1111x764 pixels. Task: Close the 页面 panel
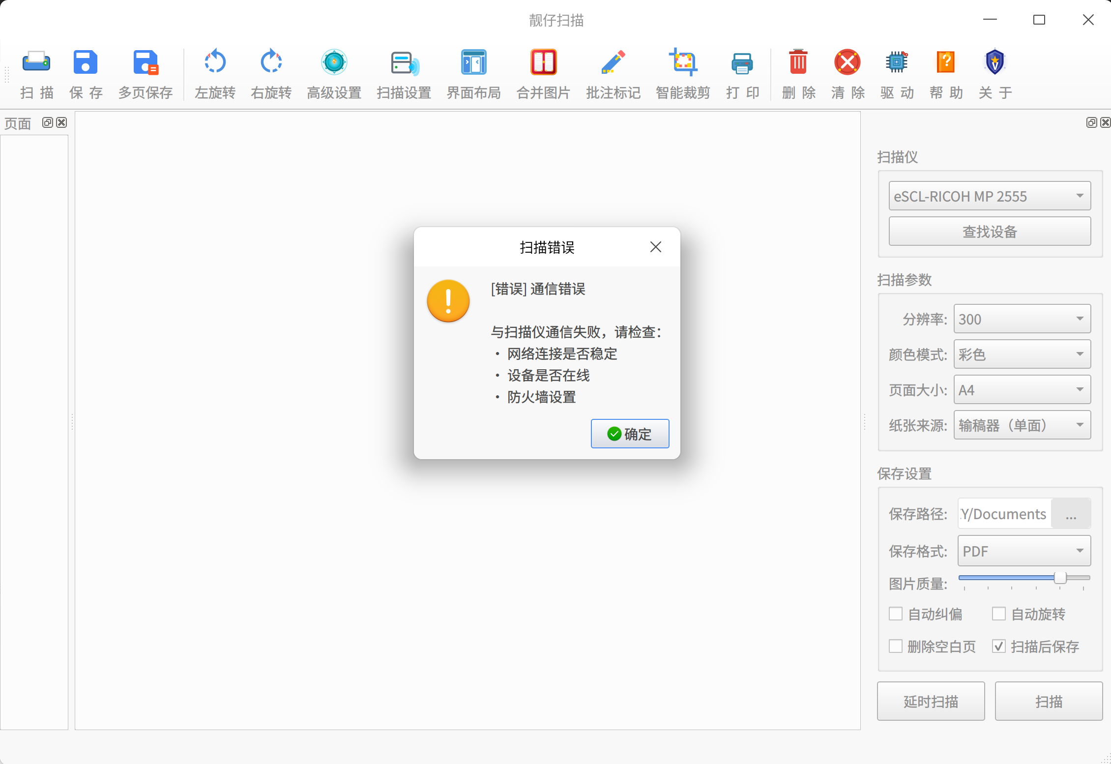click(x=61, y=122)
